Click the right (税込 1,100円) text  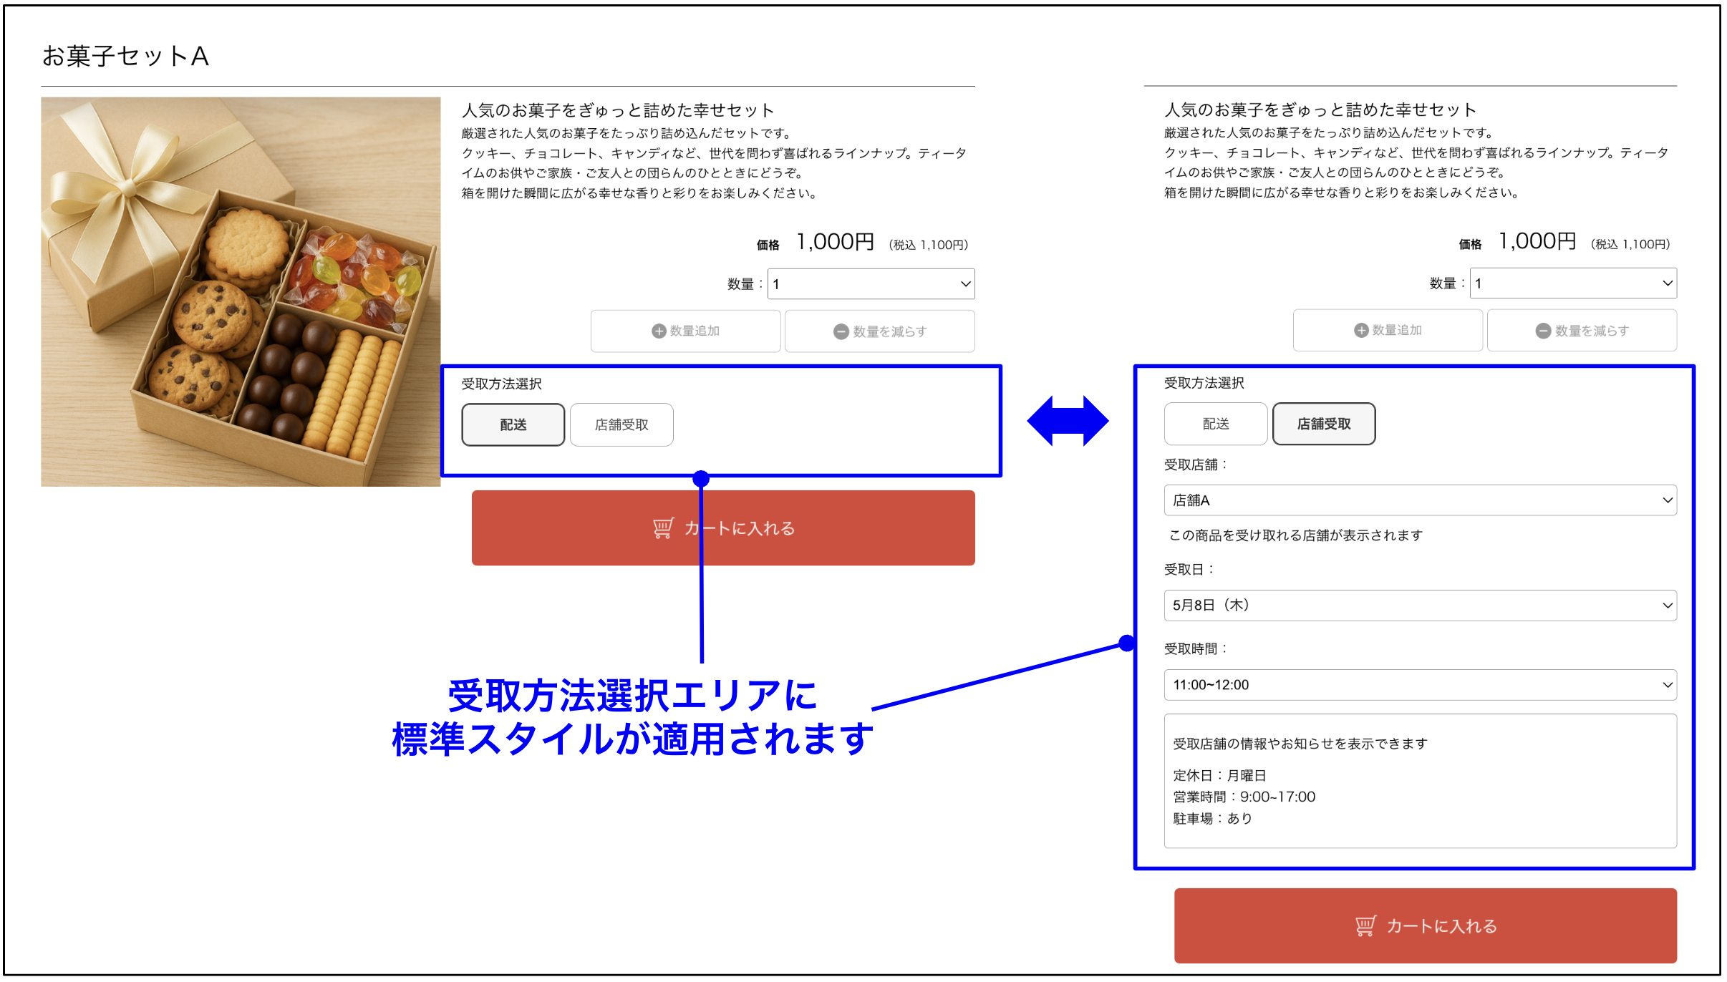point(1631,244)
